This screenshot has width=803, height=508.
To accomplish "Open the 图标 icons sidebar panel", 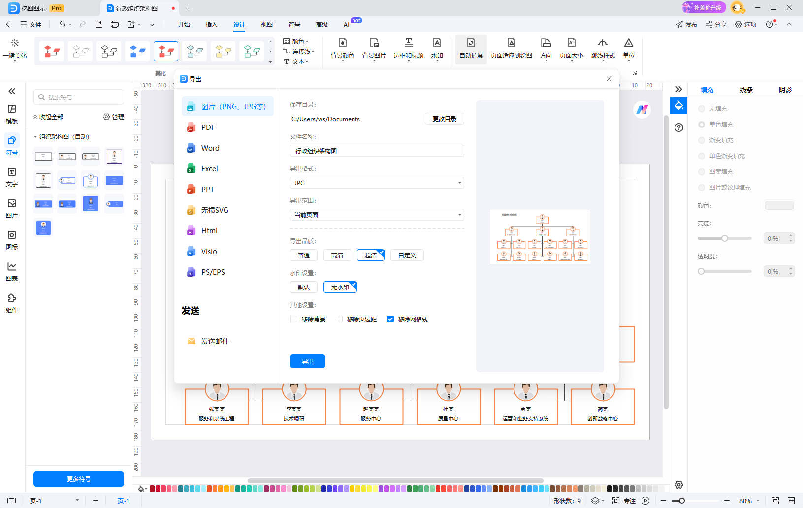I will pos(12,240).
